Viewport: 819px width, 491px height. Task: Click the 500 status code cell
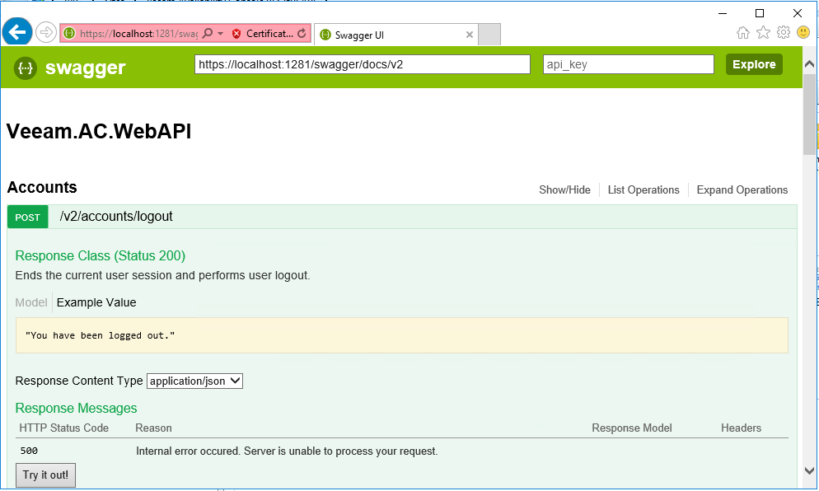(x=30, y=451)
